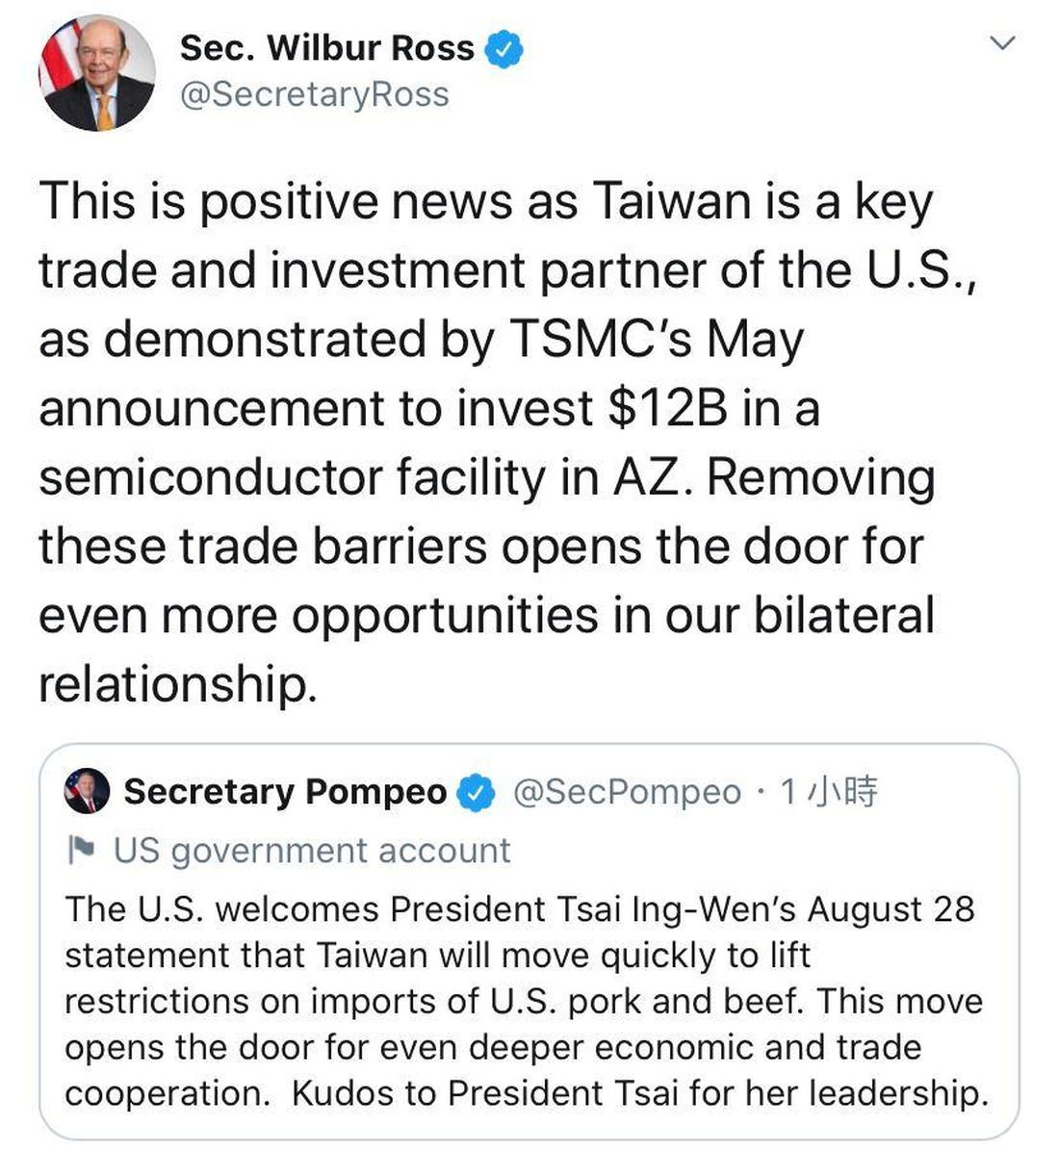Click the verified badge beside Secretary Pompeo

click(x=476, y=793)
